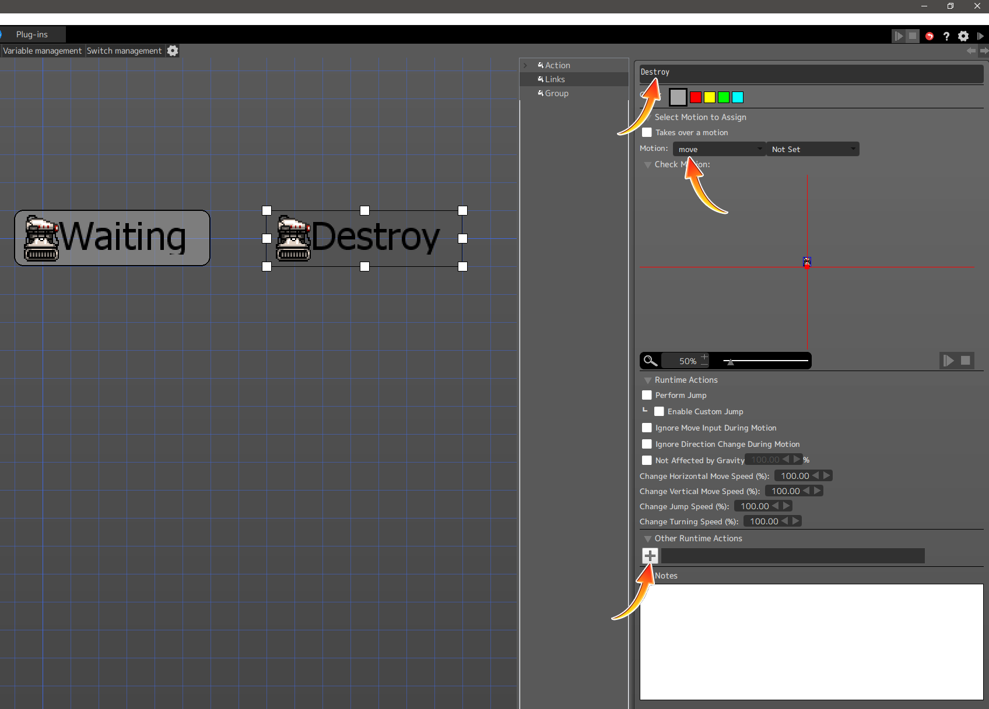This screenshot has height=709, width=989.
Task: Enable Ignore Move Input During Motion
Action: point(647,428)
